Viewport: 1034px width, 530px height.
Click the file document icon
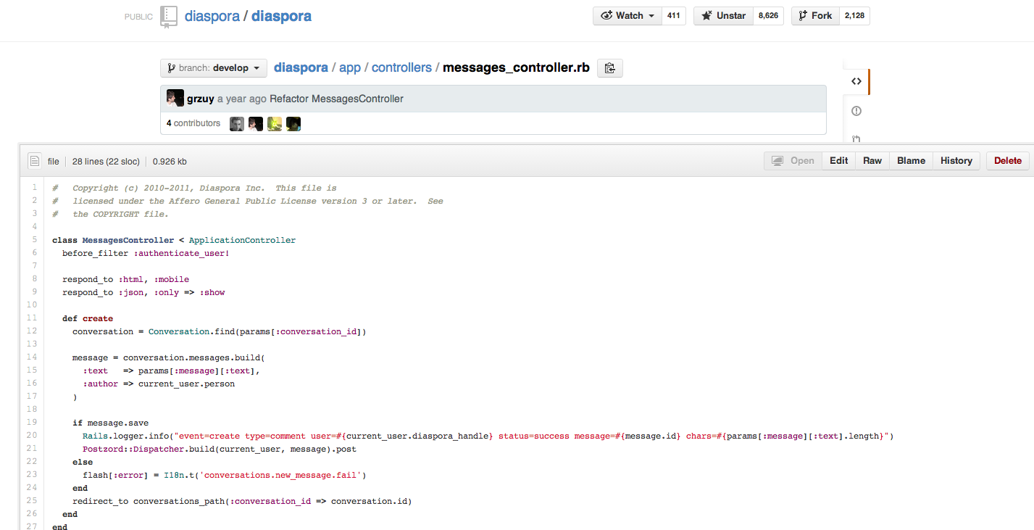[x=33, y=161]
